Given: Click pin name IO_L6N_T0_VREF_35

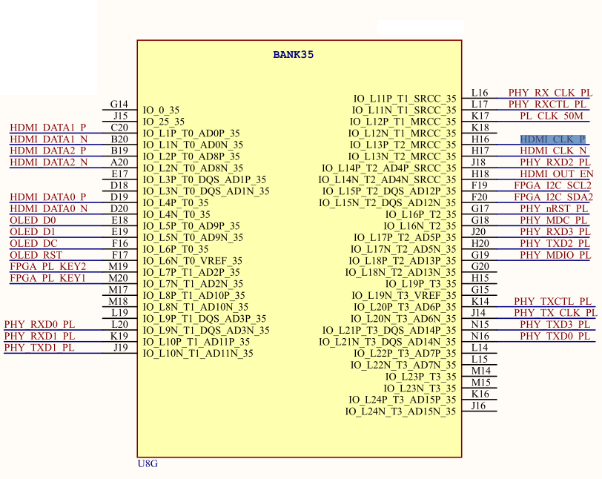Looking at the screenshot, I should (x=193, y=261).
